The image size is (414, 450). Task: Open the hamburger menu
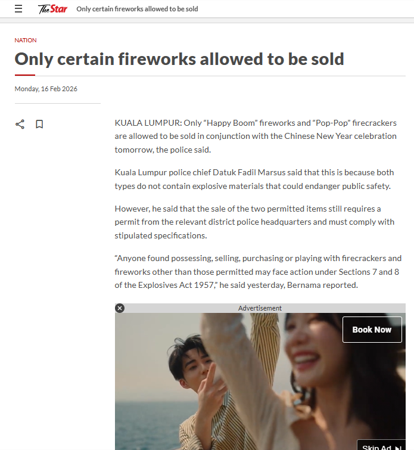tap(18, 9)
